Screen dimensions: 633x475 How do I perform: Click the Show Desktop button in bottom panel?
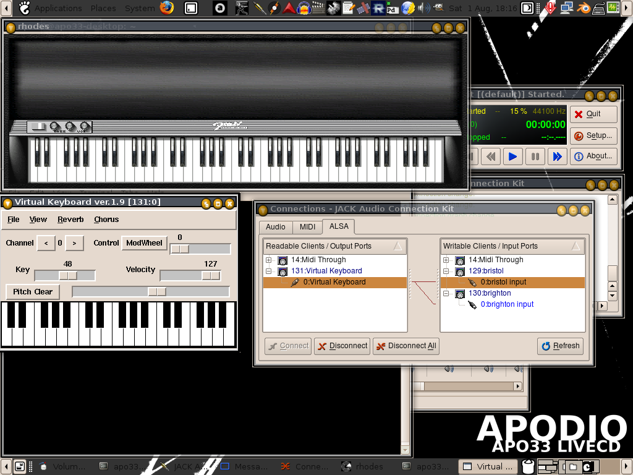[x=20, y=466]
